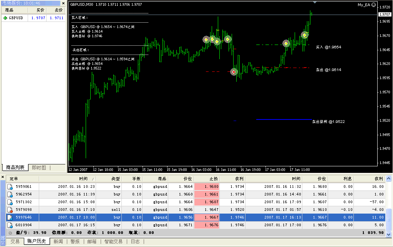The image size is (393, 247).
Task: Sort history by open 时间 column header
Action: point(68,179)
